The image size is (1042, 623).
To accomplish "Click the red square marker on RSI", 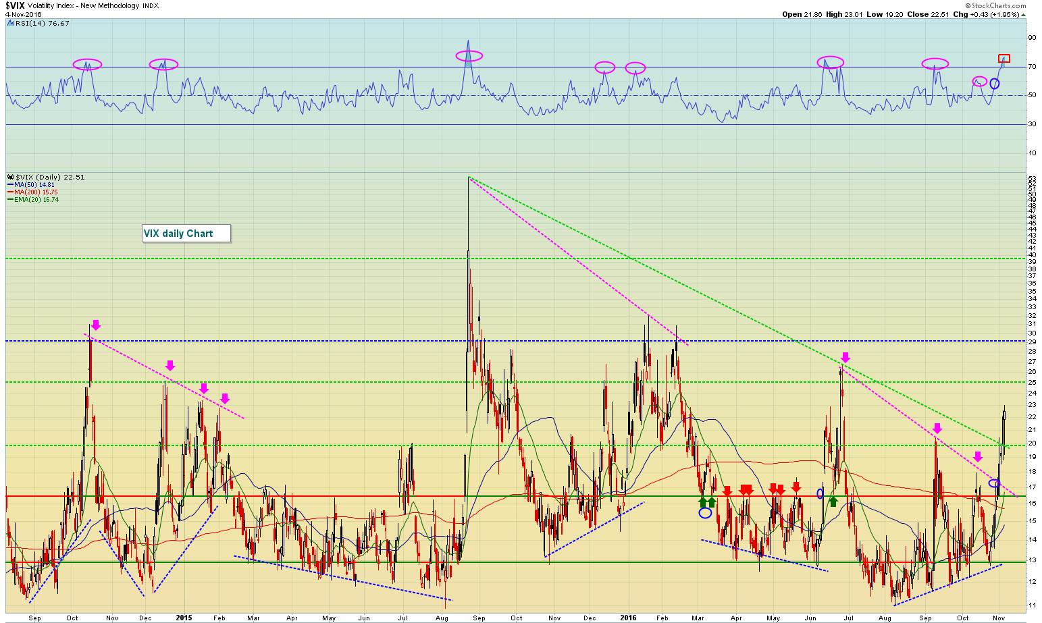I will pos(1004,58).
